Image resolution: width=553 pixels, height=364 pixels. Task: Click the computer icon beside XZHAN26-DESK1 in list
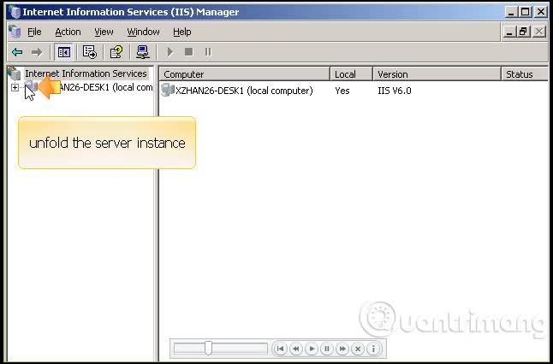click(x=168, y=90)
